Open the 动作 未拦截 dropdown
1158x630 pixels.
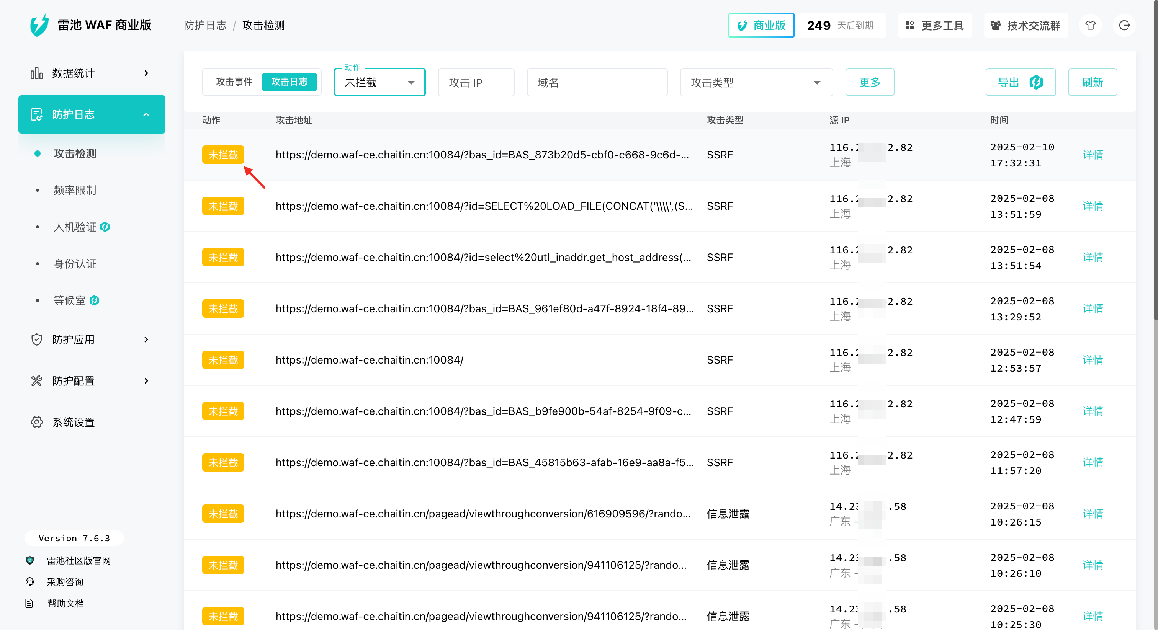click(x=379, y=82)
